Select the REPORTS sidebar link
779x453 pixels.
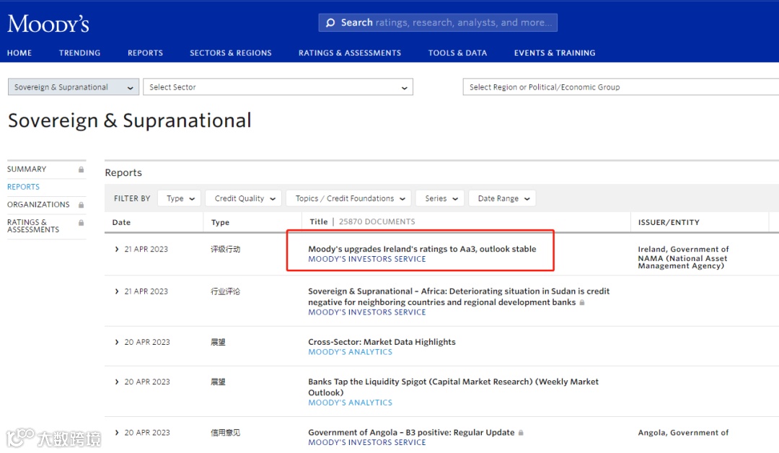point(23,187)
